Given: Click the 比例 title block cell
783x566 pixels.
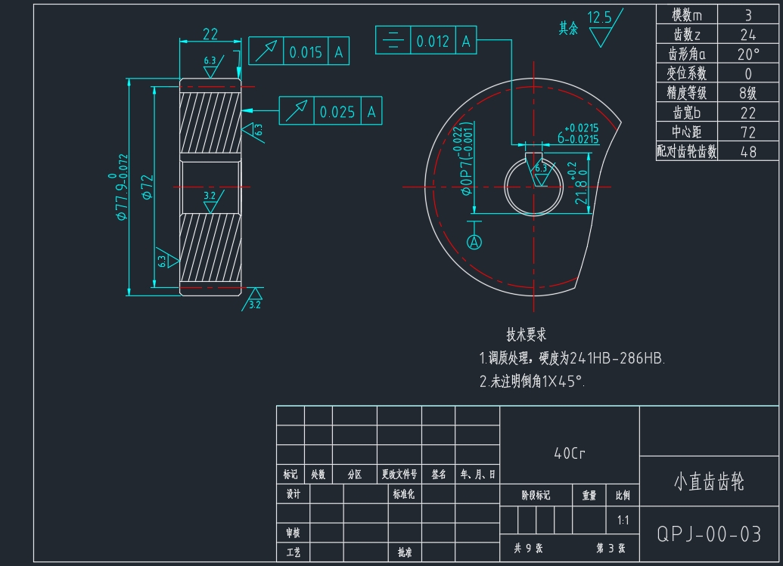Looking at the screenshot, I should [623, 495].
